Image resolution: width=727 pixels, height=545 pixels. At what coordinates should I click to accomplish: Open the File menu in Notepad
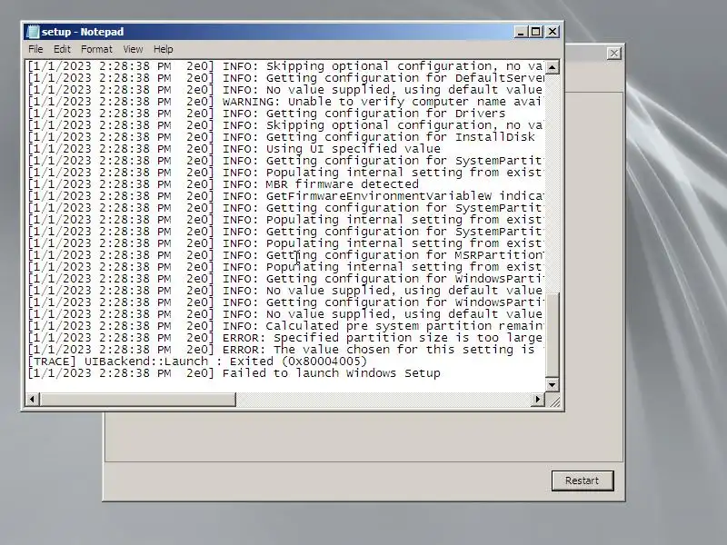point(35,49)
